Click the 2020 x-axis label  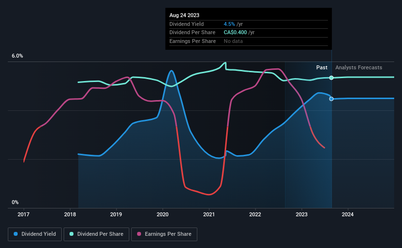[163, 214]
